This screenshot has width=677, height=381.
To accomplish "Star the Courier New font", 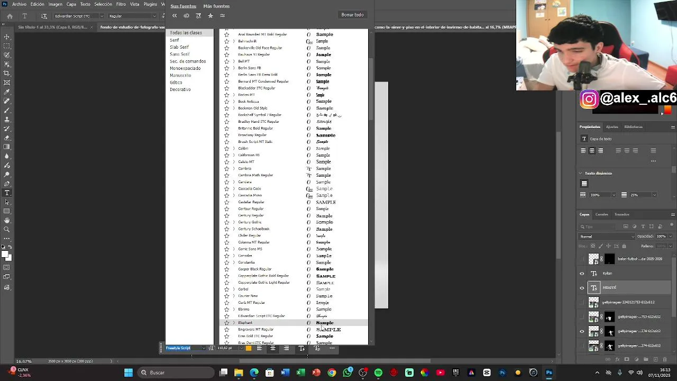I will (227, 296).
